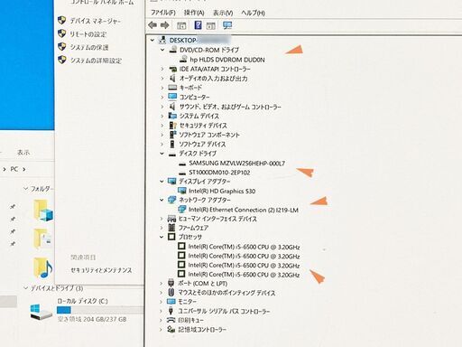Open the 操作(A) menu
Image resolution: width=462 pixels, height=347 pixels.
coord(194,13)
